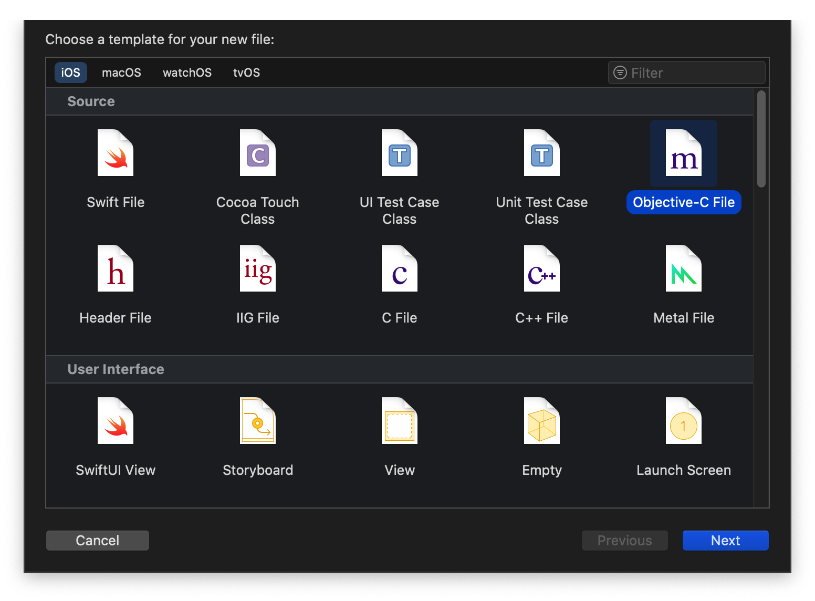The image size is (815, 601).
Task: Click the Previous button
Action: click(625, 541)
